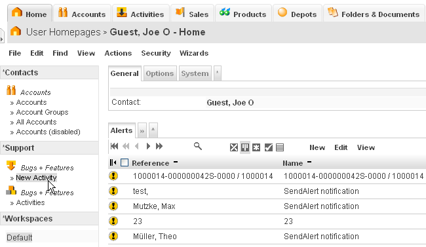
Task: Click orange arrow icon beside Bugs + Features
Action: (11, 166)
